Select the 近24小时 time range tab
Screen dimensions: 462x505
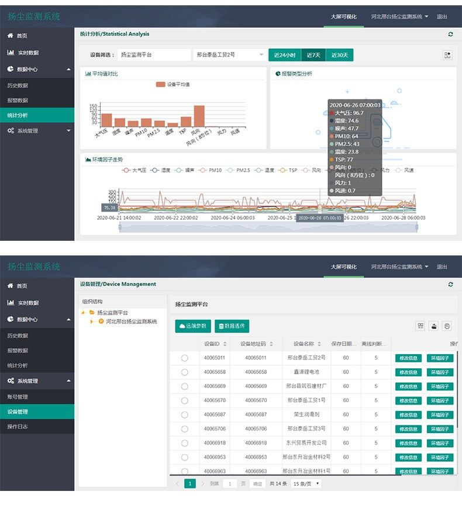285,55
